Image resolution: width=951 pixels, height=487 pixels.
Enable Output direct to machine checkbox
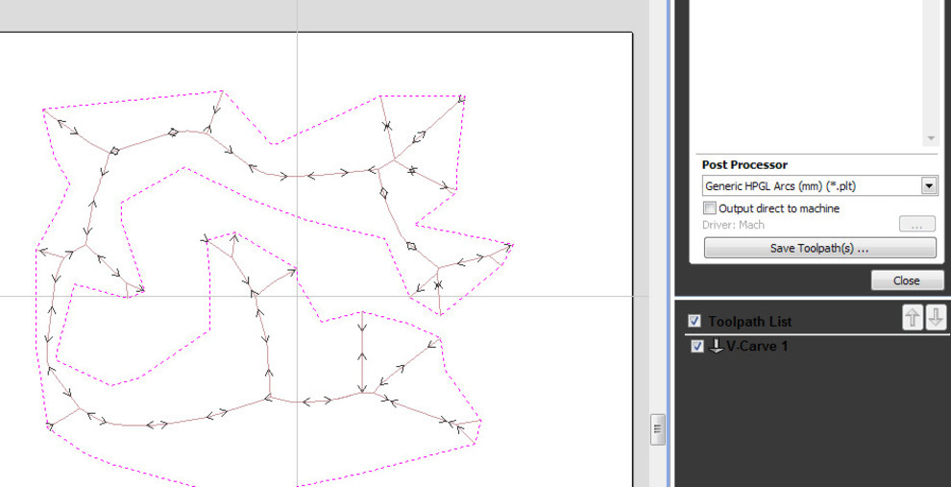(x=710, y=208)
